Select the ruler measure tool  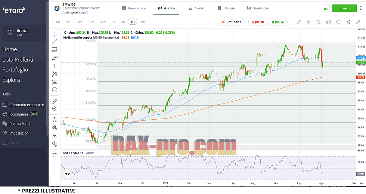tap(55, 101)
